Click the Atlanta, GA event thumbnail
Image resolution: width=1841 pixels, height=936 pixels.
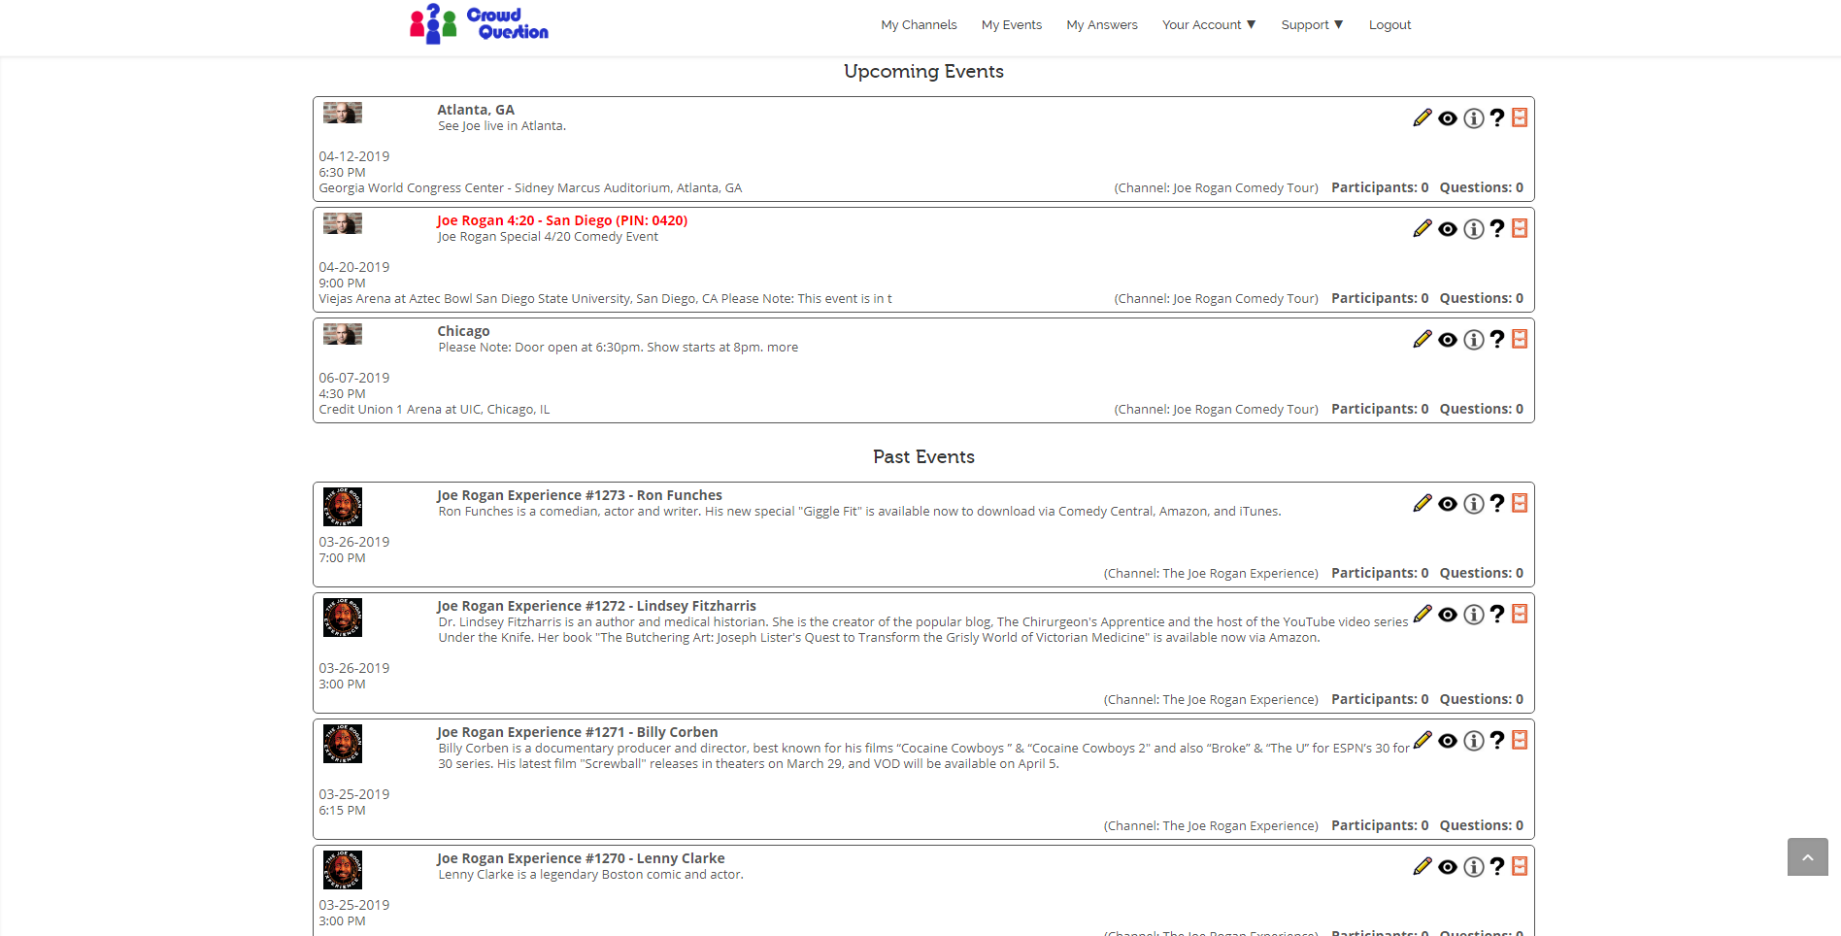point(343,113)
